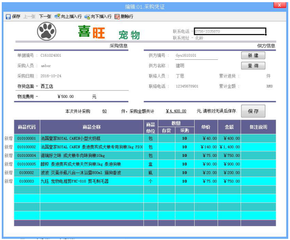
Task: Click the 商品全称 column header
Action: click(92, 127)
